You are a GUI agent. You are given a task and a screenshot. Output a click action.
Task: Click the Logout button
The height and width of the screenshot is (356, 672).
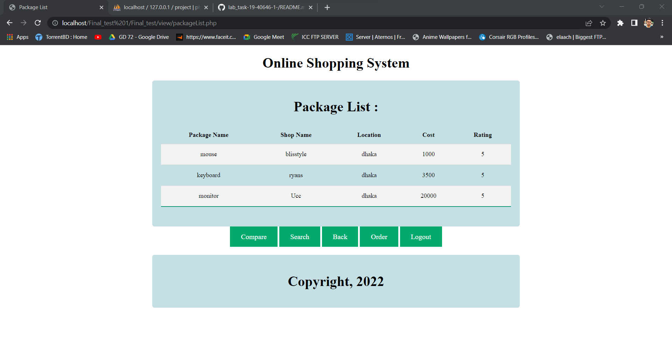point(421,237)
